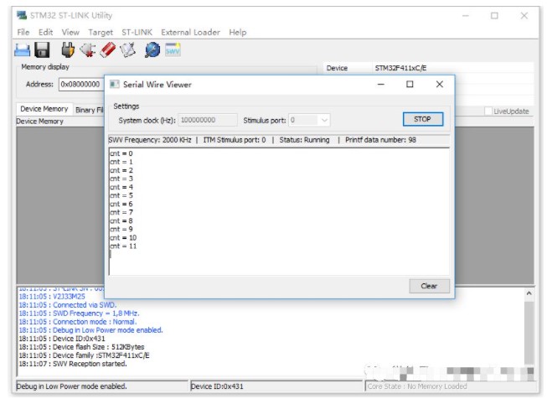Open the Help menu
Image resolution: width=547 pixels, height=399 pixels.
coord(238,32)
